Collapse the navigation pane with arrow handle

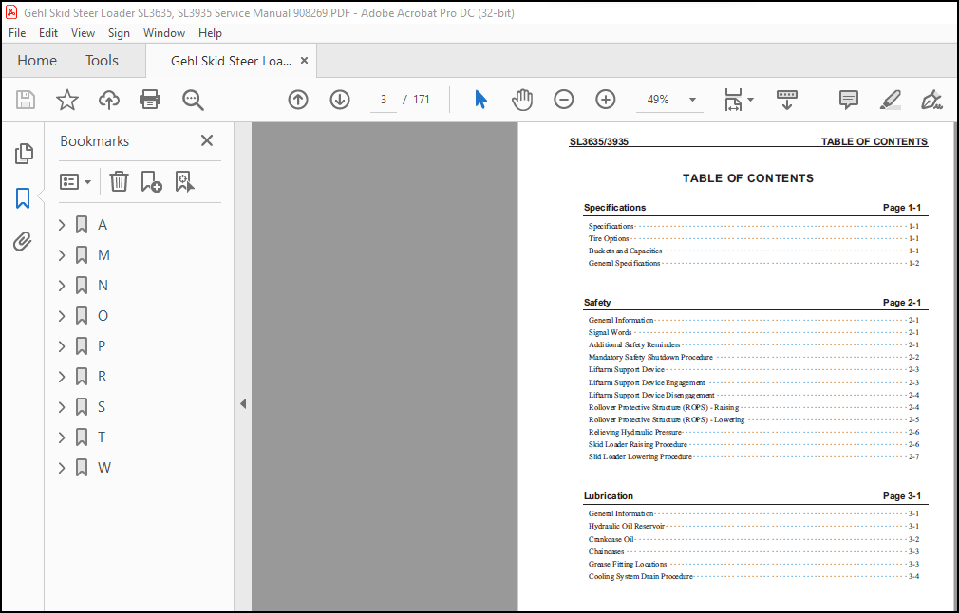pos(243,403)
